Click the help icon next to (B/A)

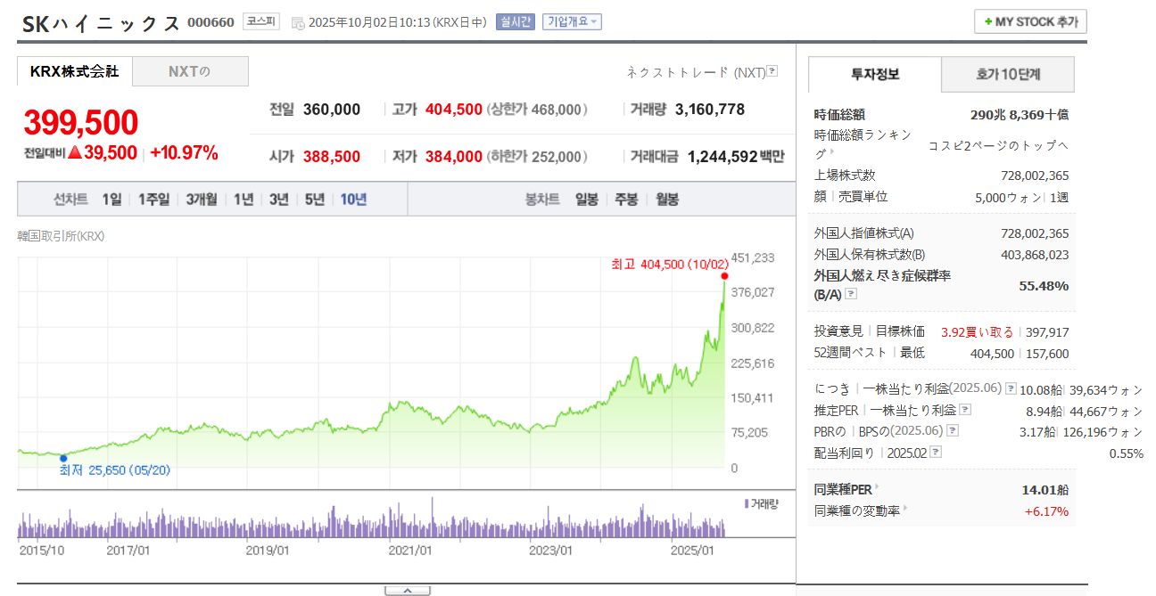pyautogui.click(x=851, y=293)
